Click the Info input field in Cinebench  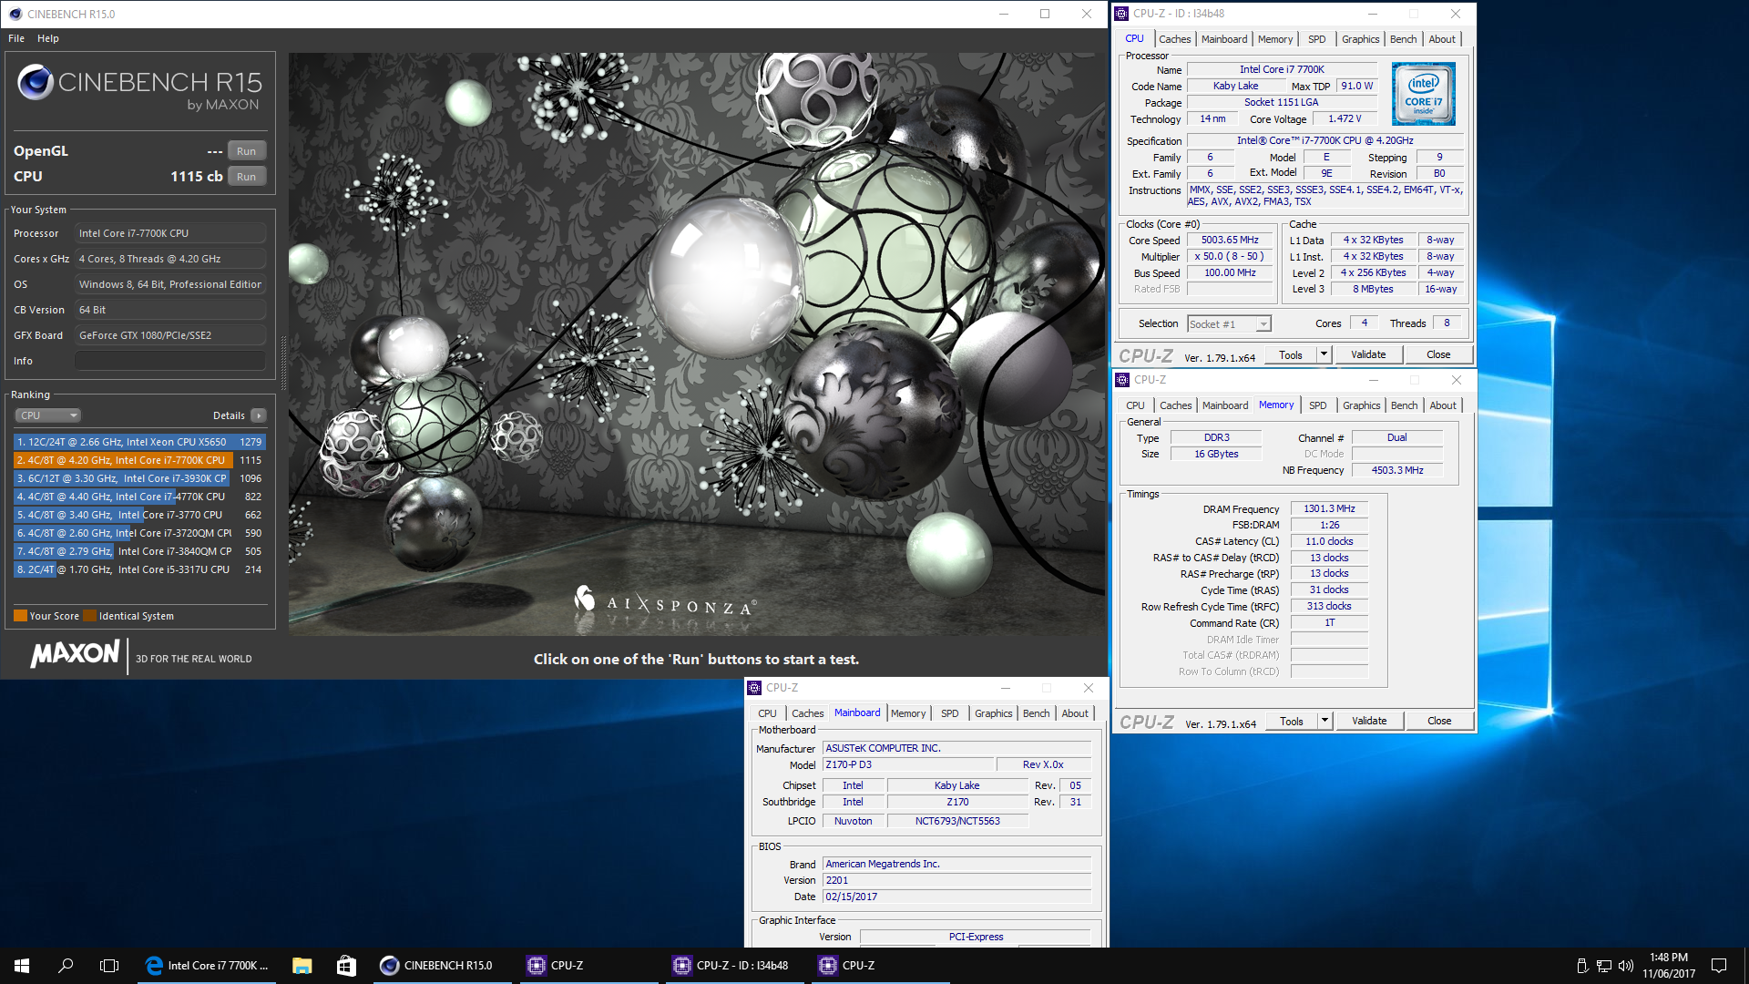point(170,362)
